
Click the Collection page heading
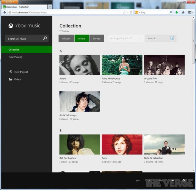(x=70, y=26)
